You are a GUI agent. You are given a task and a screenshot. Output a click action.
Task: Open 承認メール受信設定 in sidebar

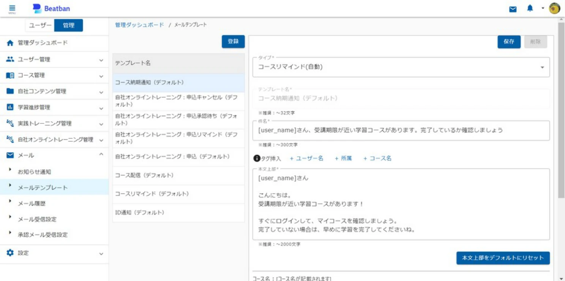43,235
